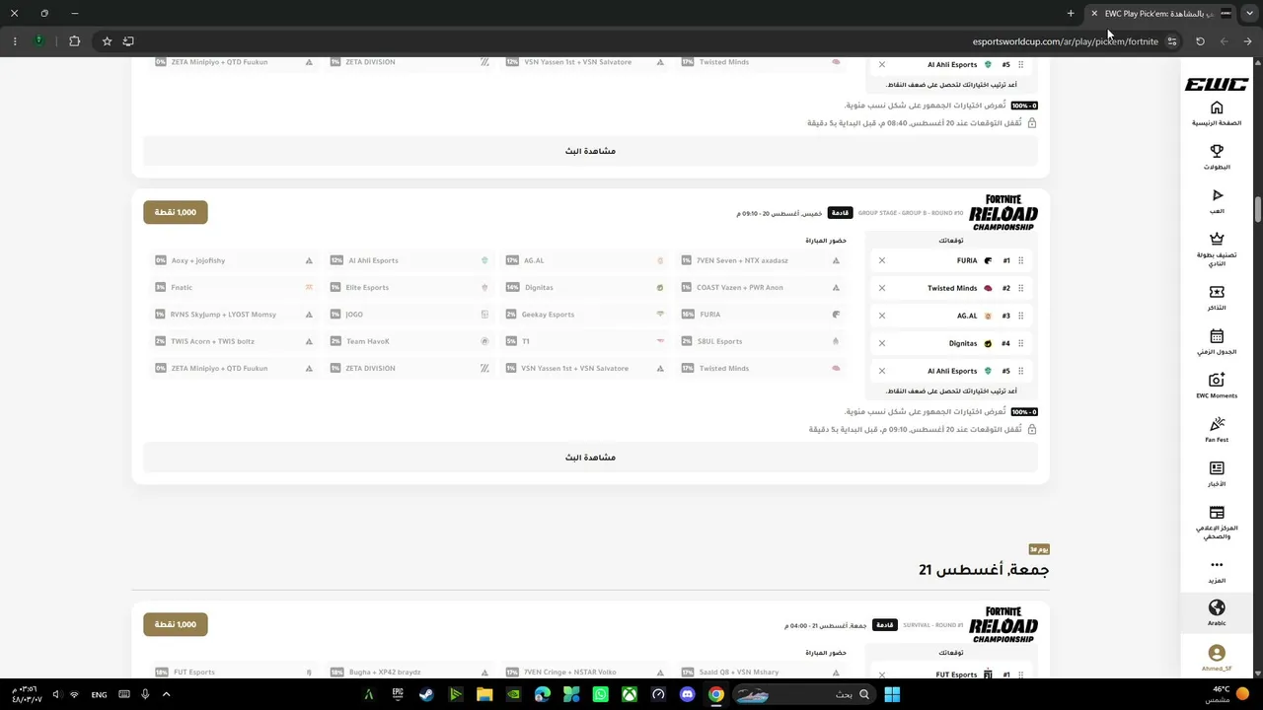1263x710 pixels.
Task: Open the browser tab search dropdown
Action: 1249,14
